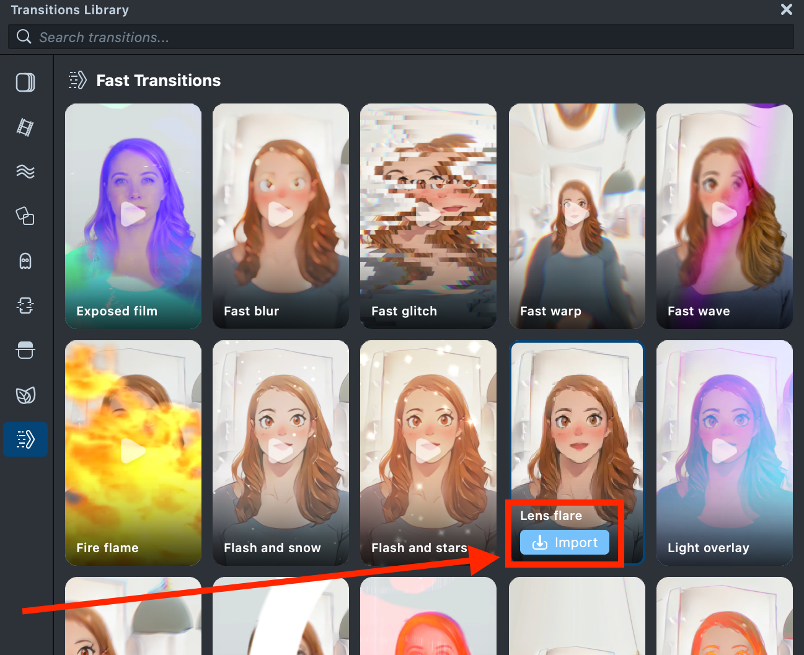Click the 'Flash and snow' label

click(272, 548)
